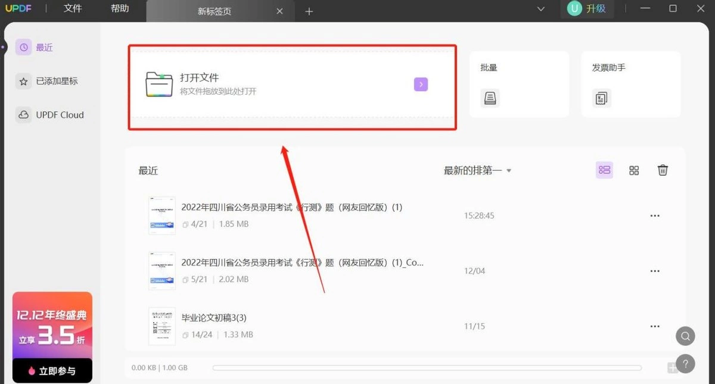Minimize the UPDF window
The image size is (715, 384).
(645, 8)
